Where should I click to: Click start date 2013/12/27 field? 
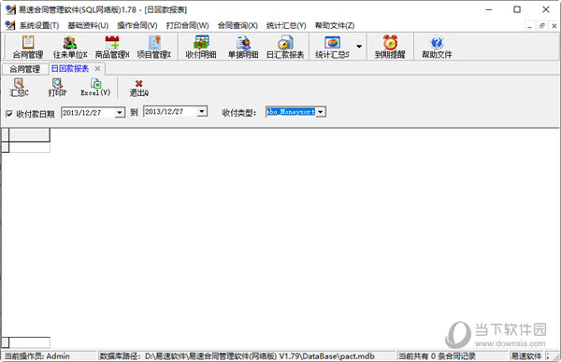[x=89, y=113]
